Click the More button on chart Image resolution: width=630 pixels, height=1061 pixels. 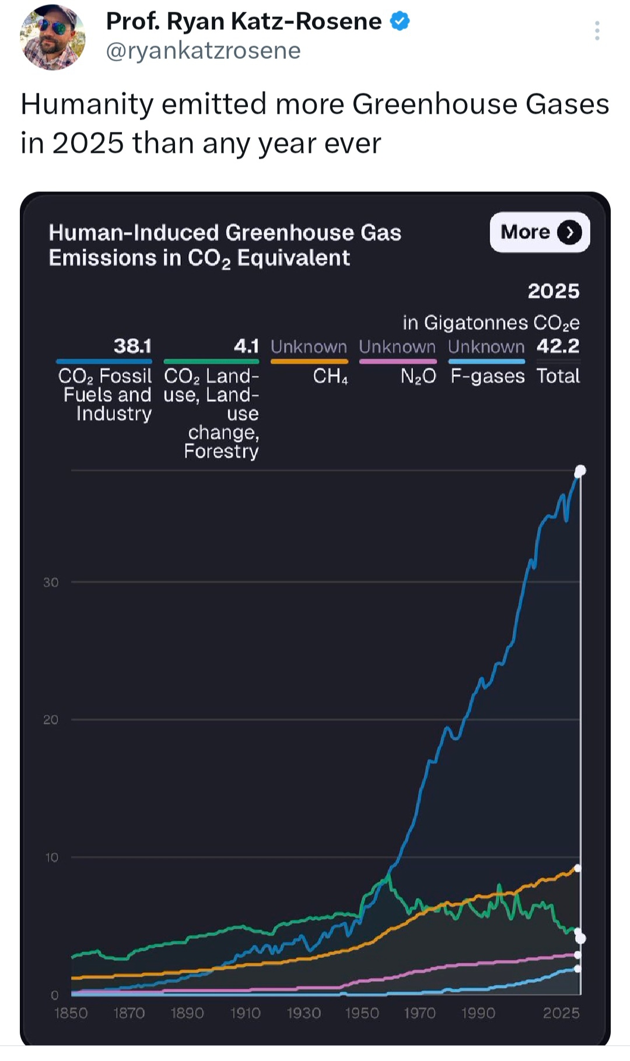click(540, 232)
